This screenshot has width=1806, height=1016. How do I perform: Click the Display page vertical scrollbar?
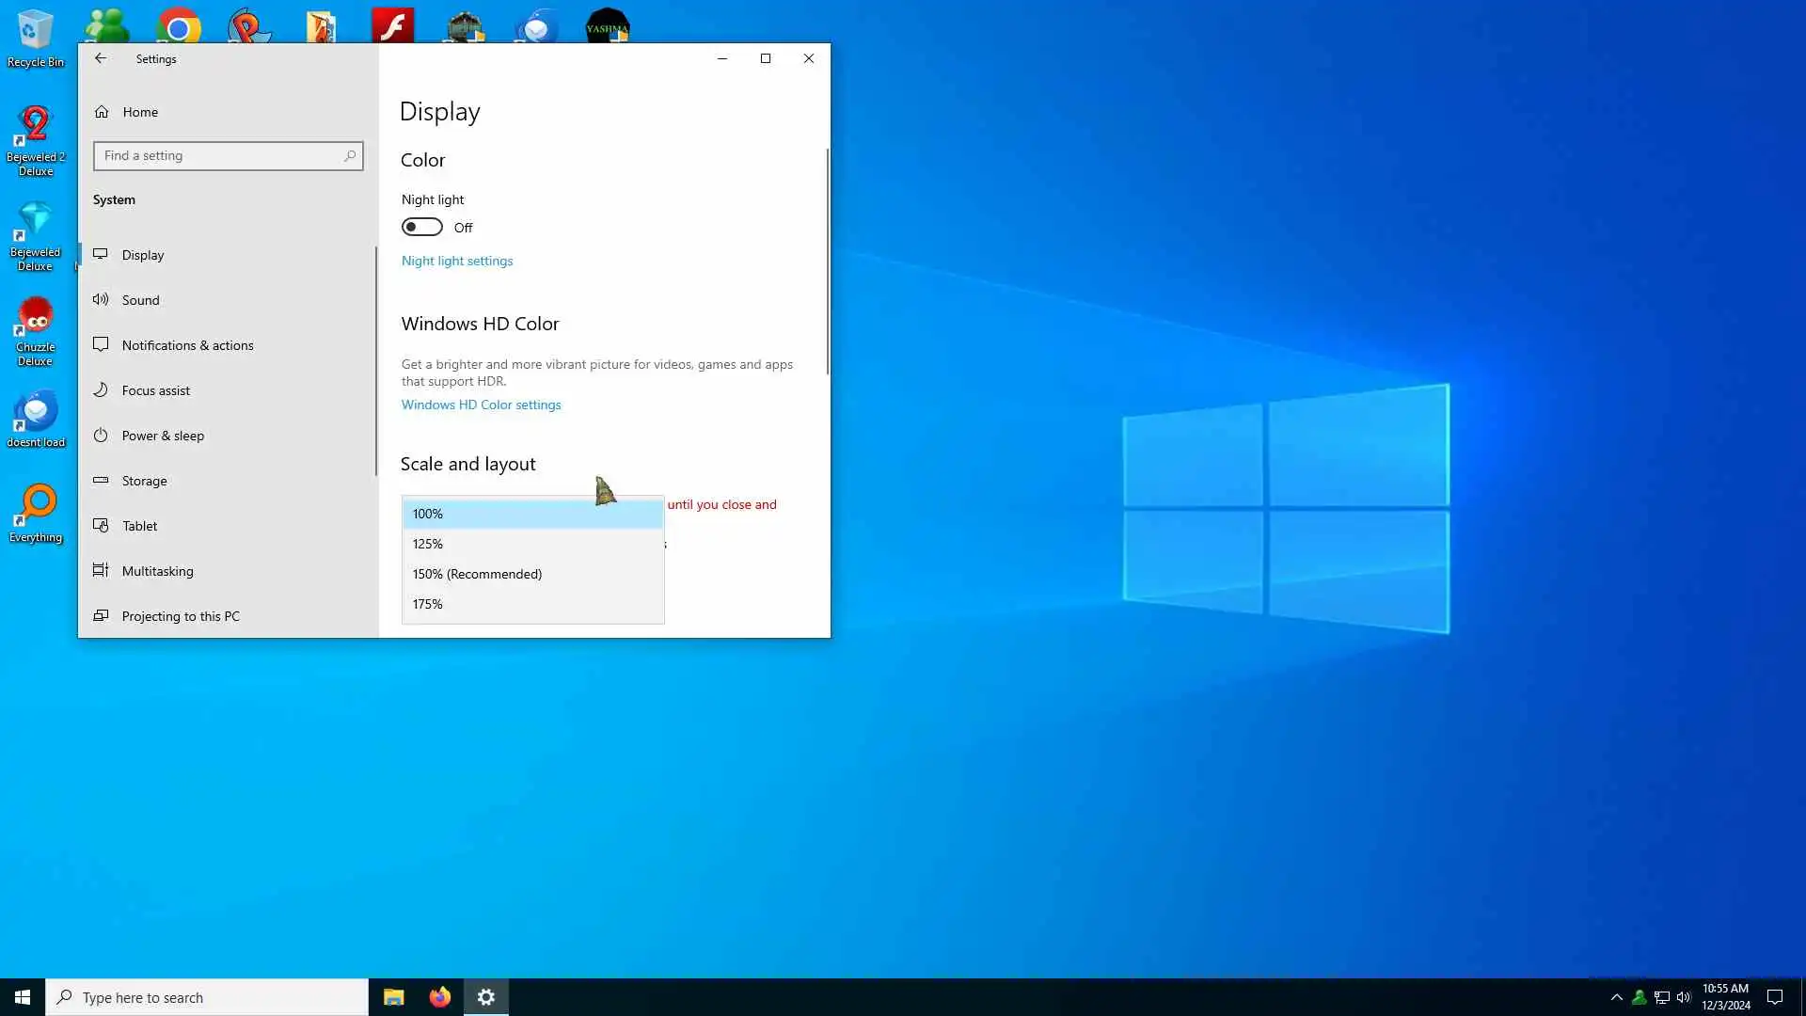tap(828, 263)
